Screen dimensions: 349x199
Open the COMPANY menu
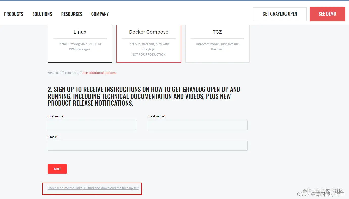tap(100, 14)
